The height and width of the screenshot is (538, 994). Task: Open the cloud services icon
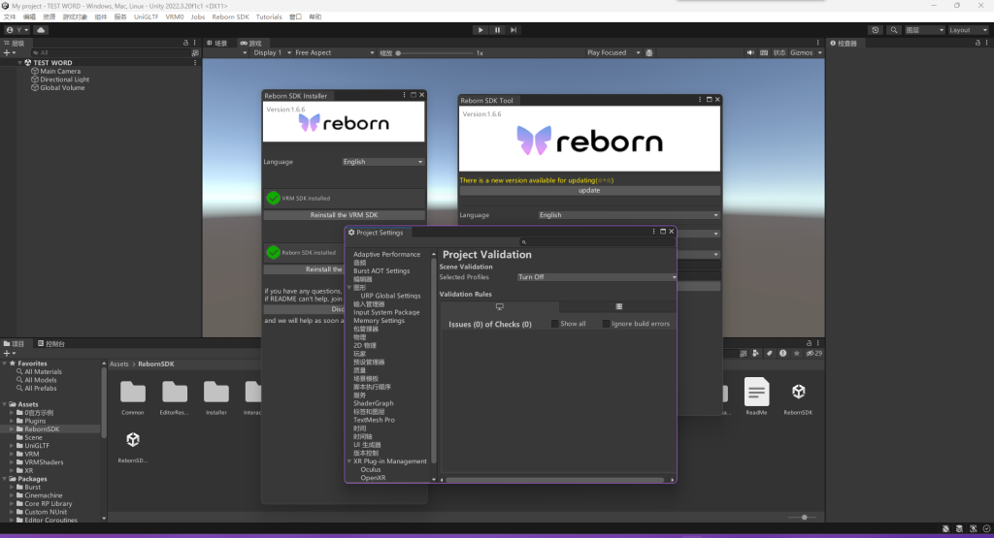point(42,30)
